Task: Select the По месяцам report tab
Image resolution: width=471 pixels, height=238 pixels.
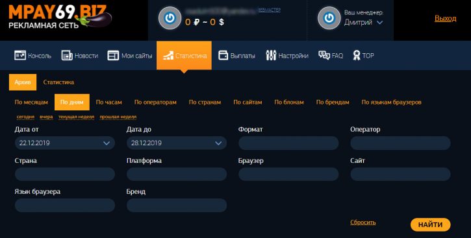Action: 31,102
